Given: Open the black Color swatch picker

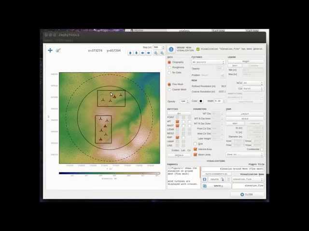Looking at the screenshot, I should (x=201, y=101).
